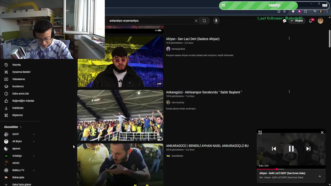Open BabaLayka subscription channel
Image resolution: width=331 pixels, height=186 pixels.
[18, 177]
